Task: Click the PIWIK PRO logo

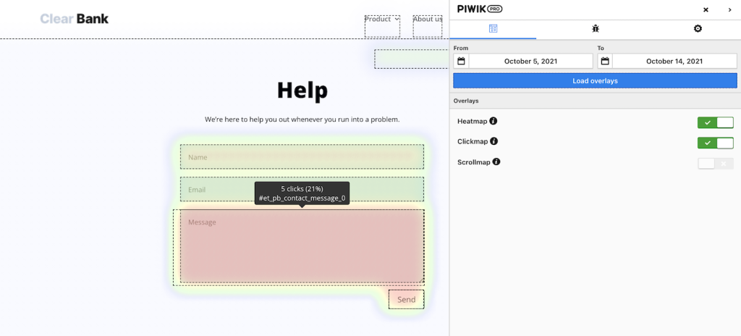Action: click(480, 9)
